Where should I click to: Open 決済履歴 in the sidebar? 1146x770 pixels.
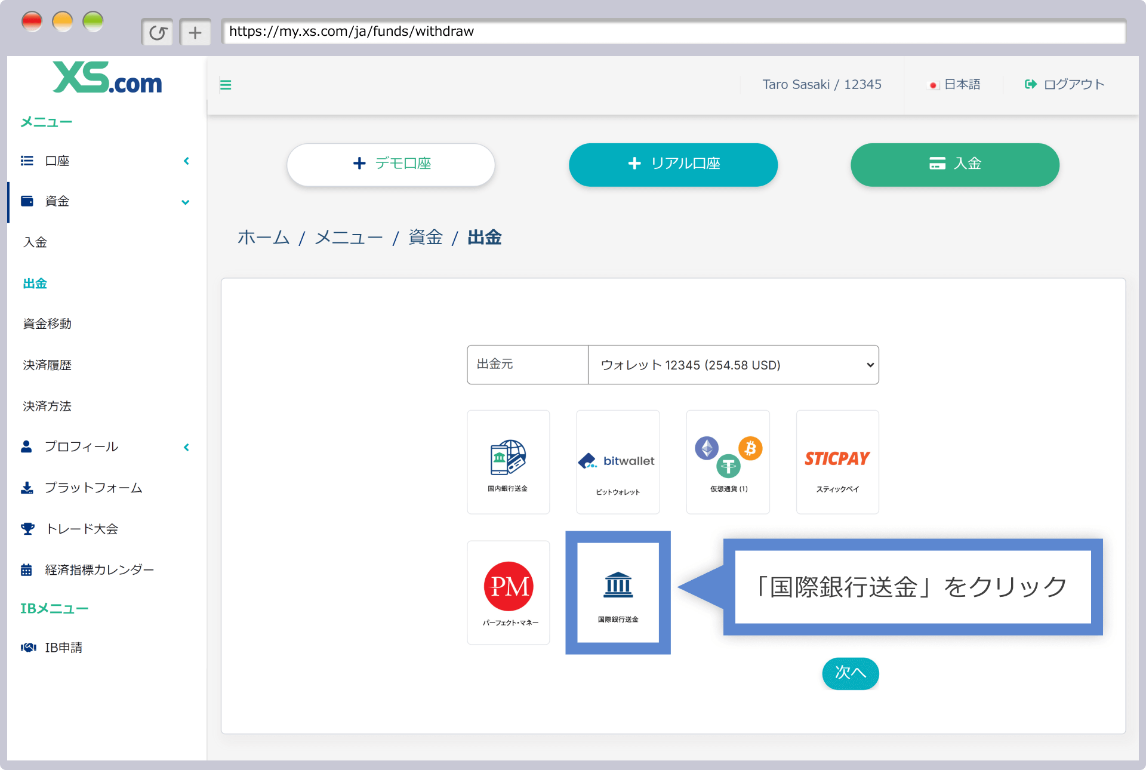coord(47,365)
